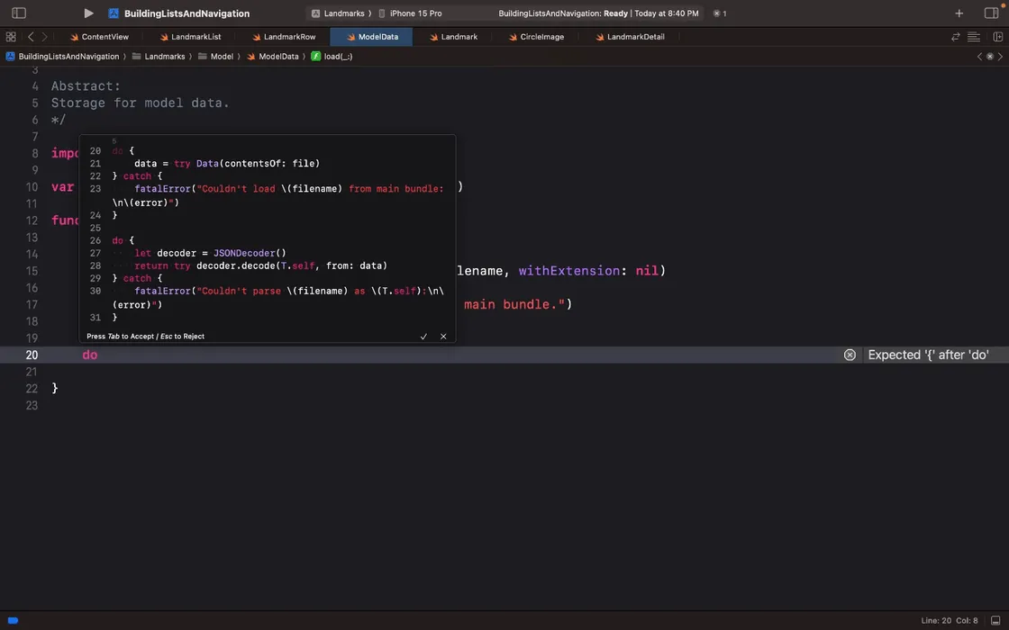Reject the code suggestion with the X
1009x630 pixels.
click(443, 337)
